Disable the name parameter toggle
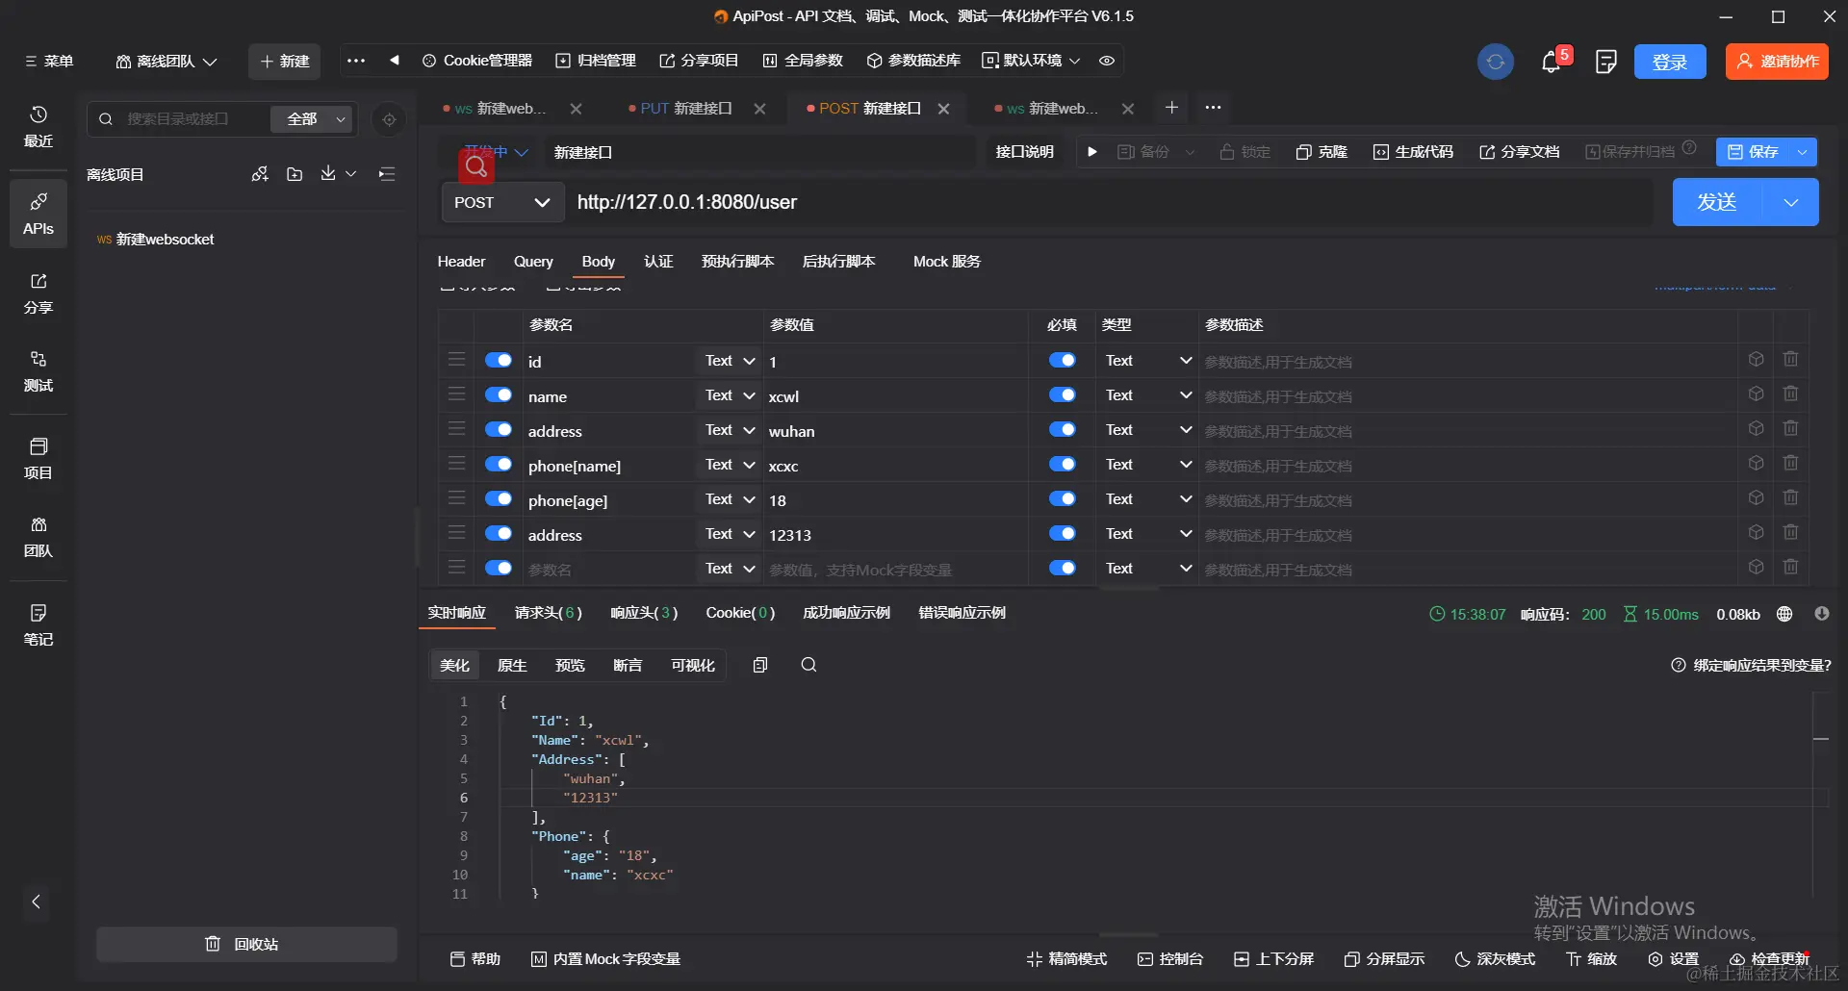Viewport: 1848px width, 991px height. click(498, 394)
